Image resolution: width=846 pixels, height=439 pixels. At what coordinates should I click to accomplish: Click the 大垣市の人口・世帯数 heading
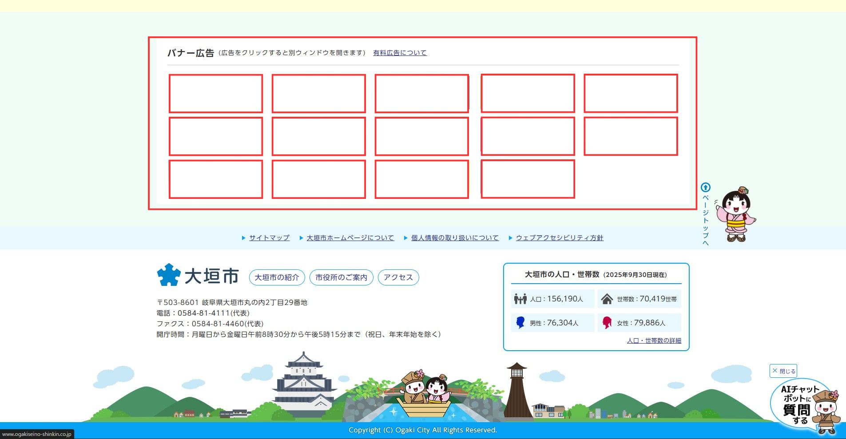[562, 274]
